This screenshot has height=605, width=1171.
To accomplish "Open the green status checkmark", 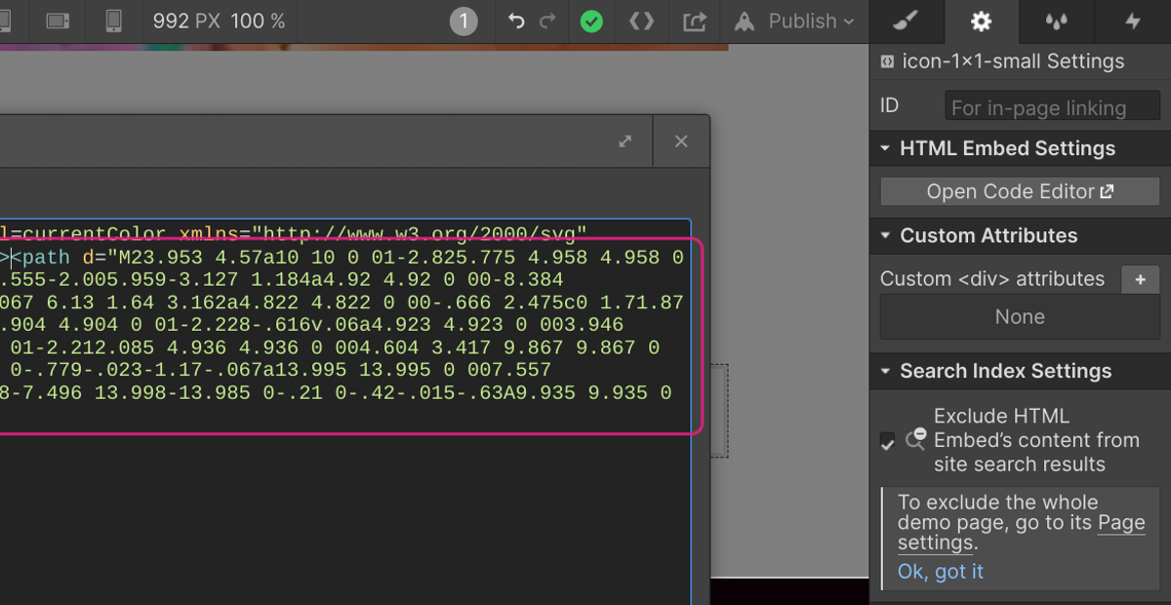I will tap(591, 20).
